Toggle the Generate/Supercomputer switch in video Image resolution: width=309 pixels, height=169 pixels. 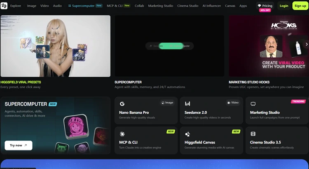coord(169,46)
